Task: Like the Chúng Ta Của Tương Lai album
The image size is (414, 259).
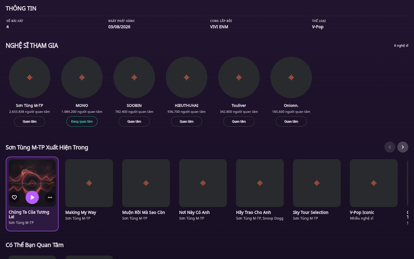Action: (14, 197)
